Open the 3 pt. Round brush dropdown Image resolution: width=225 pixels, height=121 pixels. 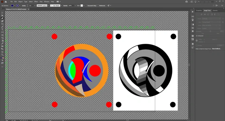click(61, 6)
